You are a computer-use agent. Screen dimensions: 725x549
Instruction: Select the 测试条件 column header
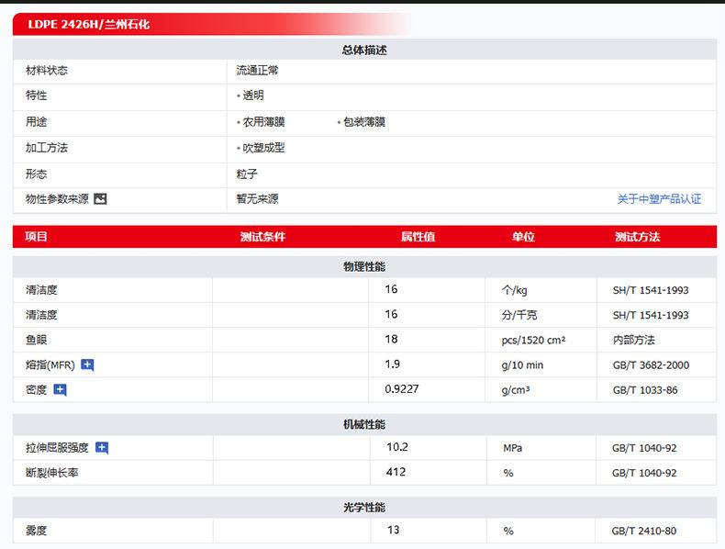[x=262, y=237]
